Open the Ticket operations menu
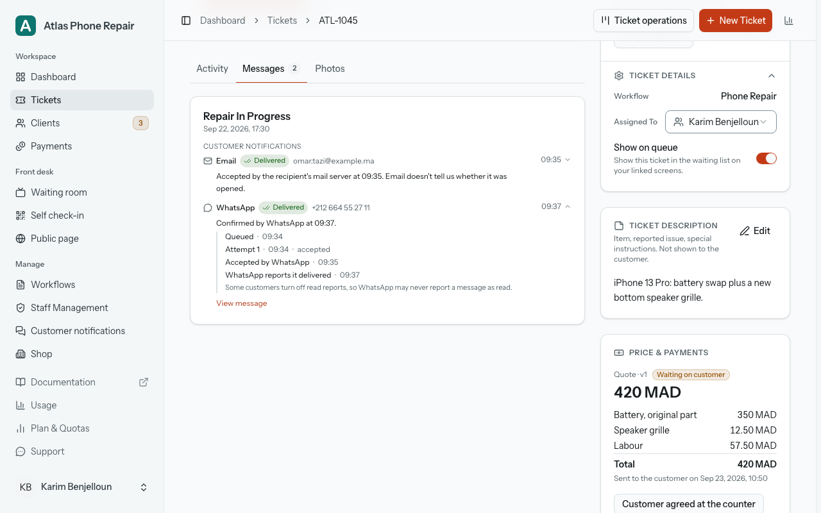821x513 pixels. pyautogui.click(x=644, y=21)
